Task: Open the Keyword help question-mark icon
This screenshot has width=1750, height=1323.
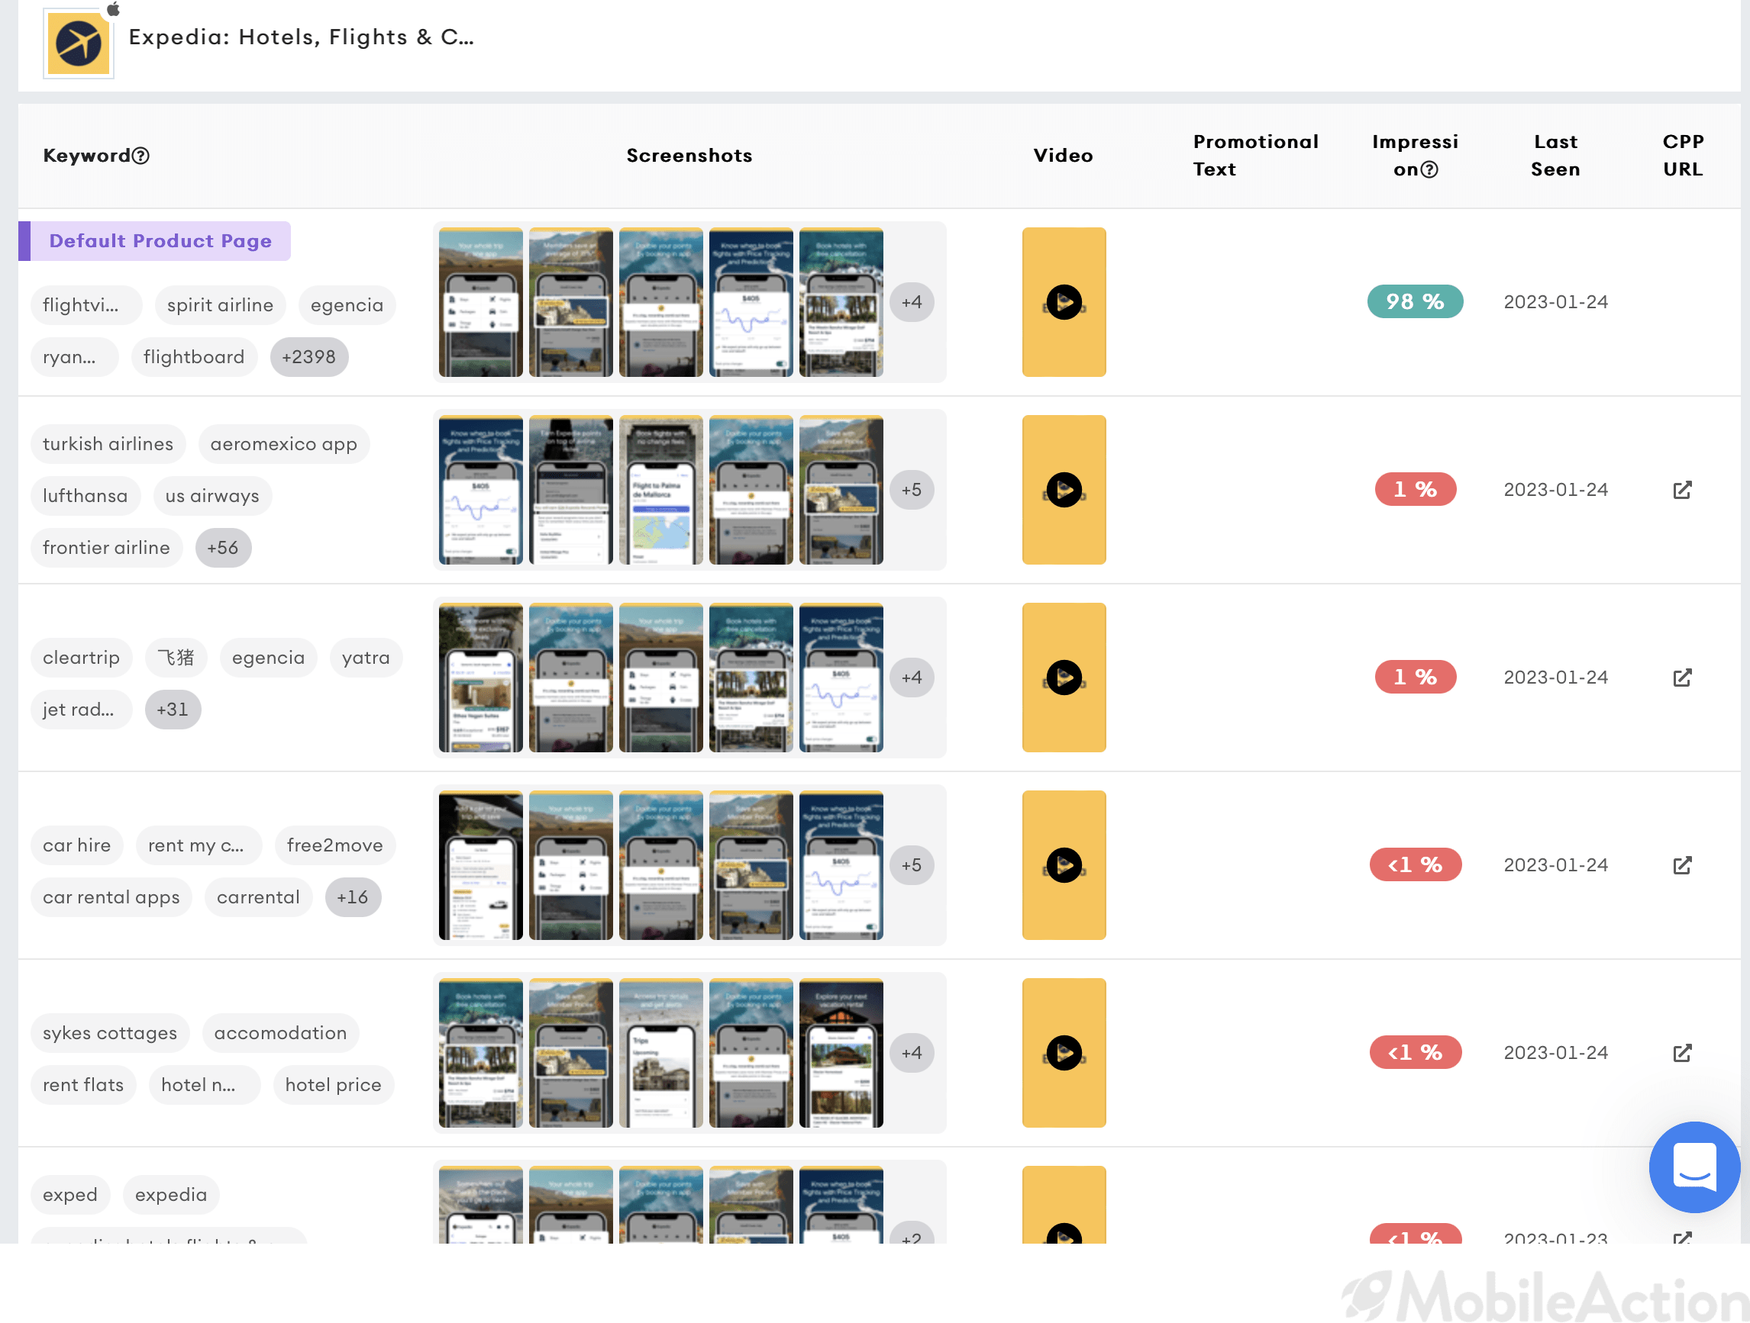Action: tap(140, 156)
